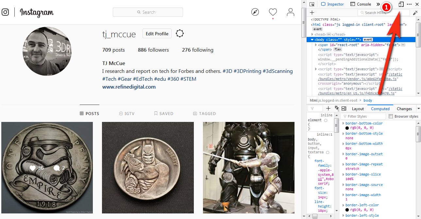Toggle Responsive Design Mode icon
The image size is (421, 219).
point(401,4)
